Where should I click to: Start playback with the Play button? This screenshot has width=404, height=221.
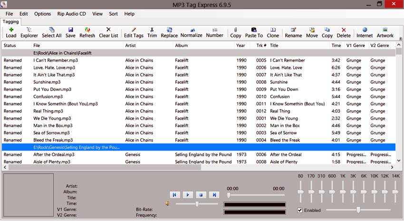(188, 195)
